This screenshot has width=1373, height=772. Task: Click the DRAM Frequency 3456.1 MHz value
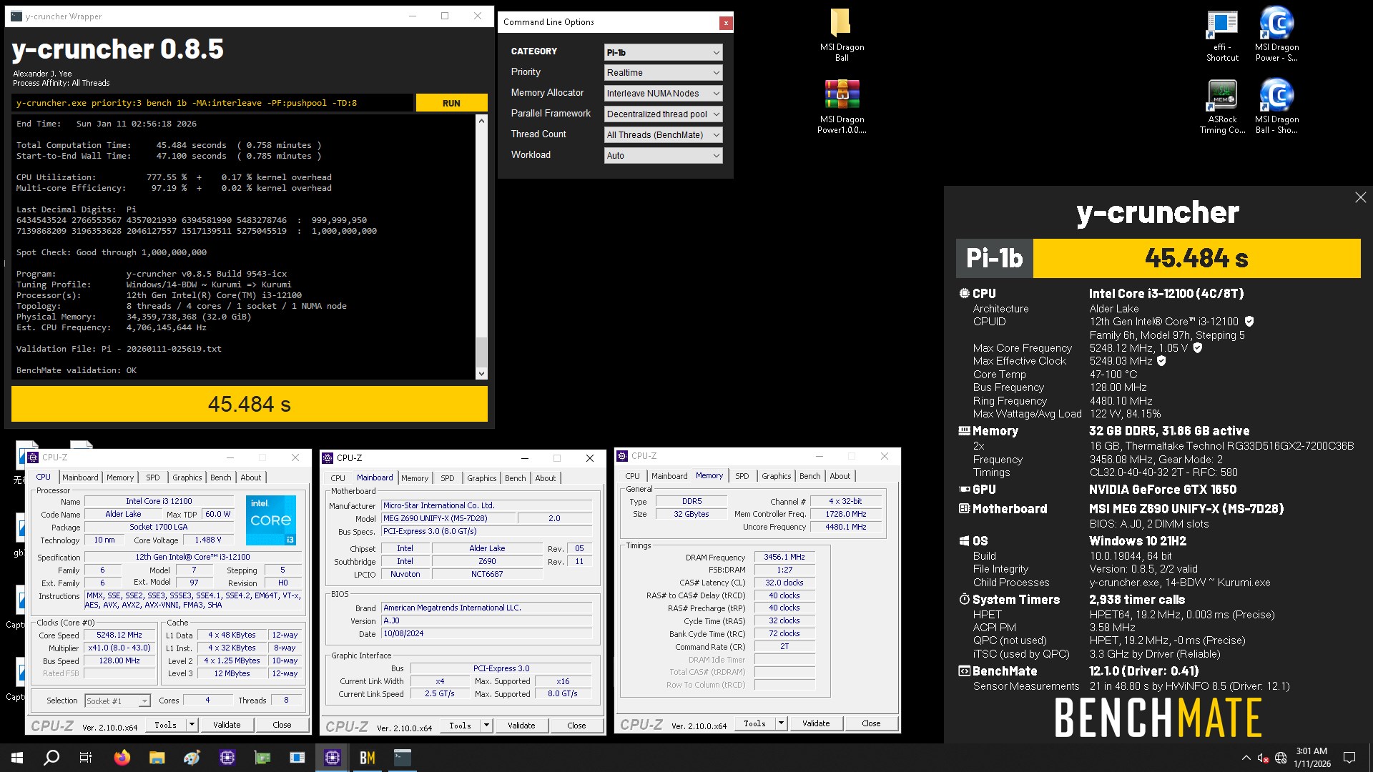pyautogui.click(x=784, y=557)
